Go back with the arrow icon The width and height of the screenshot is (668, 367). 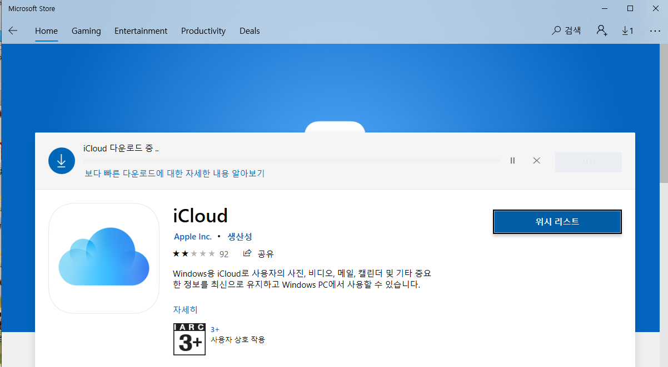point(13,31)
